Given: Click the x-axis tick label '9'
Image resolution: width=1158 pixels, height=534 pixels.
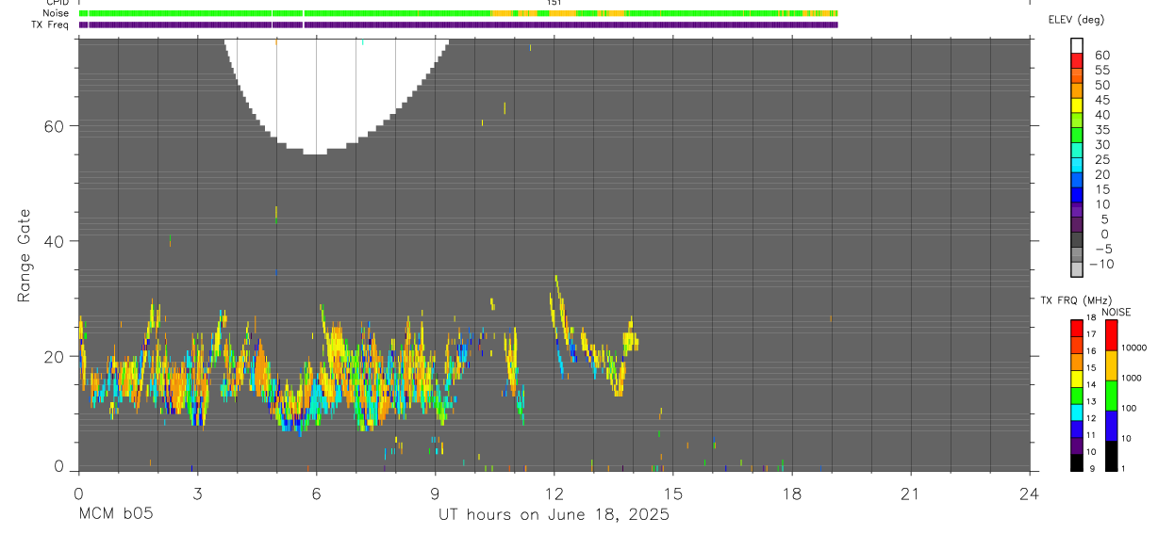Looking at the screenshot, I should pyautogui.click(x=435, y=494).
